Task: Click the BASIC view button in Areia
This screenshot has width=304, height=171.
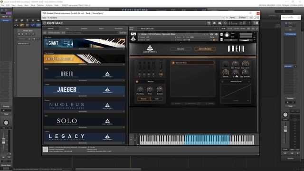Action: 180,49
